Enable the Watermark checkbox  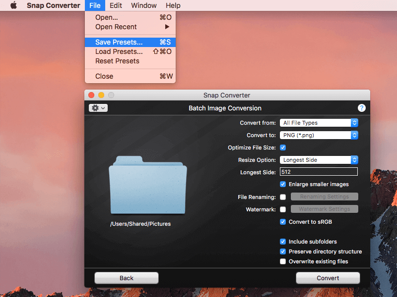283,209
